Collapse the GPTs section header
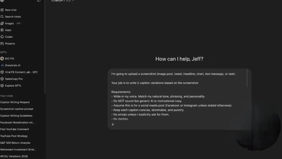 click(3, 52)
